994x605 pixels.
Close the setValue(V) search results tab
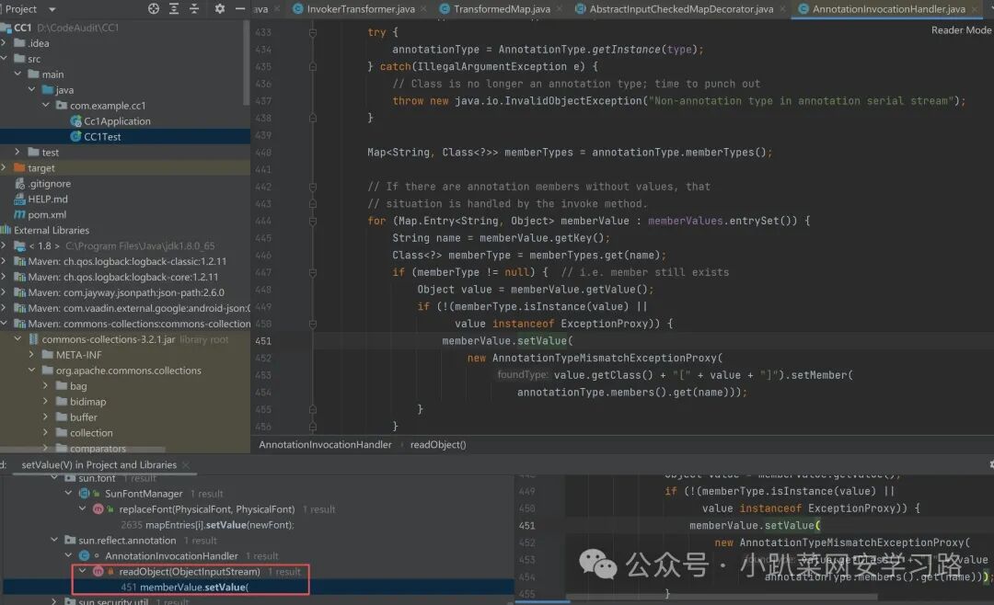pos(186,465)
